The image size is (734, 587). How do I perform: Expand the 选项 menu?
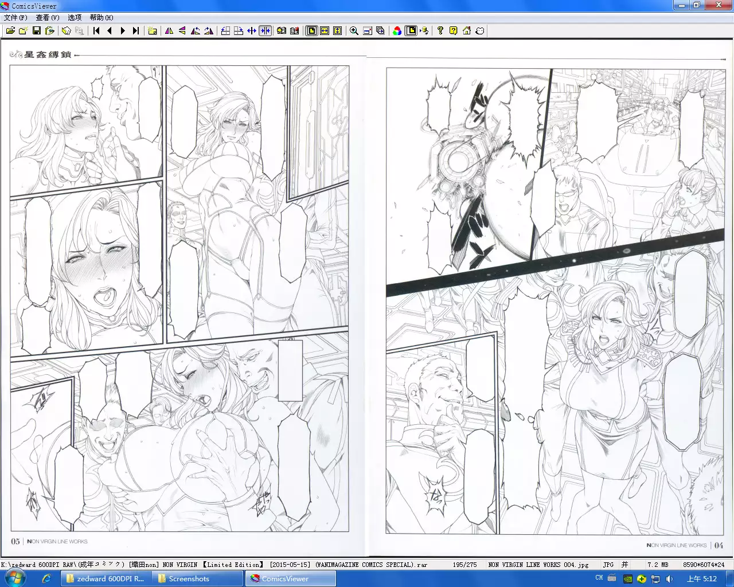pos(75,18)
